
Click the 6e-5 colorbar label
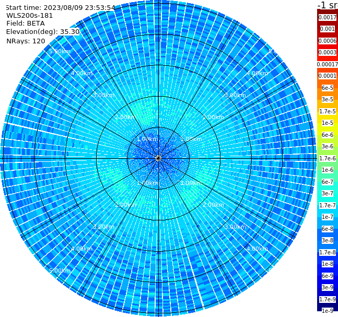pyautogui.click(x=328, y=88)
